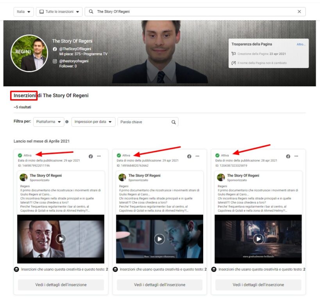Click the flag icon next to Creazione della Pagina
The width and height of the screenshot is (320, 300).
234,54
